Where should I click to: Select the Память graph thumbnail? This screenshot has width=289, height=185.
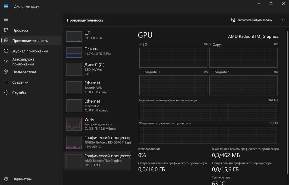tap(74, 52)
